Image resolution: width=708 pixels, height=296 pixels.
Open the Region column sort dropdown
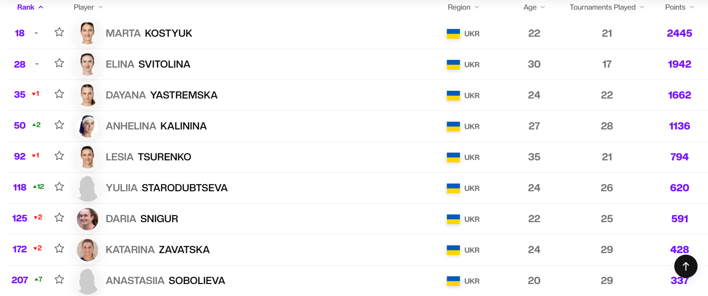463,7
